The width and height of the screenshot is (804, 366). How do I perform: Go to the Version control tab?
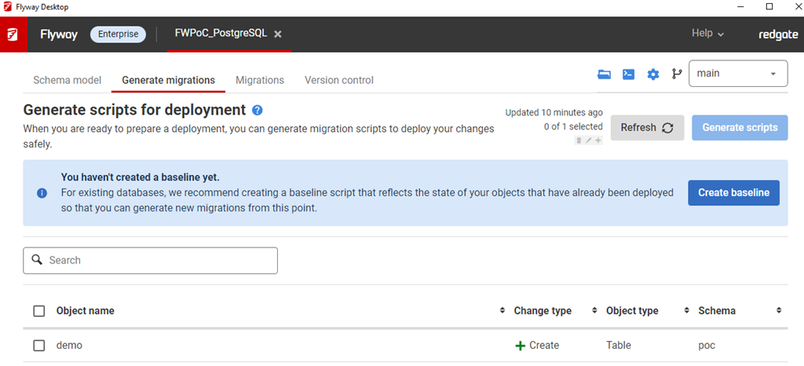(338, 80)
